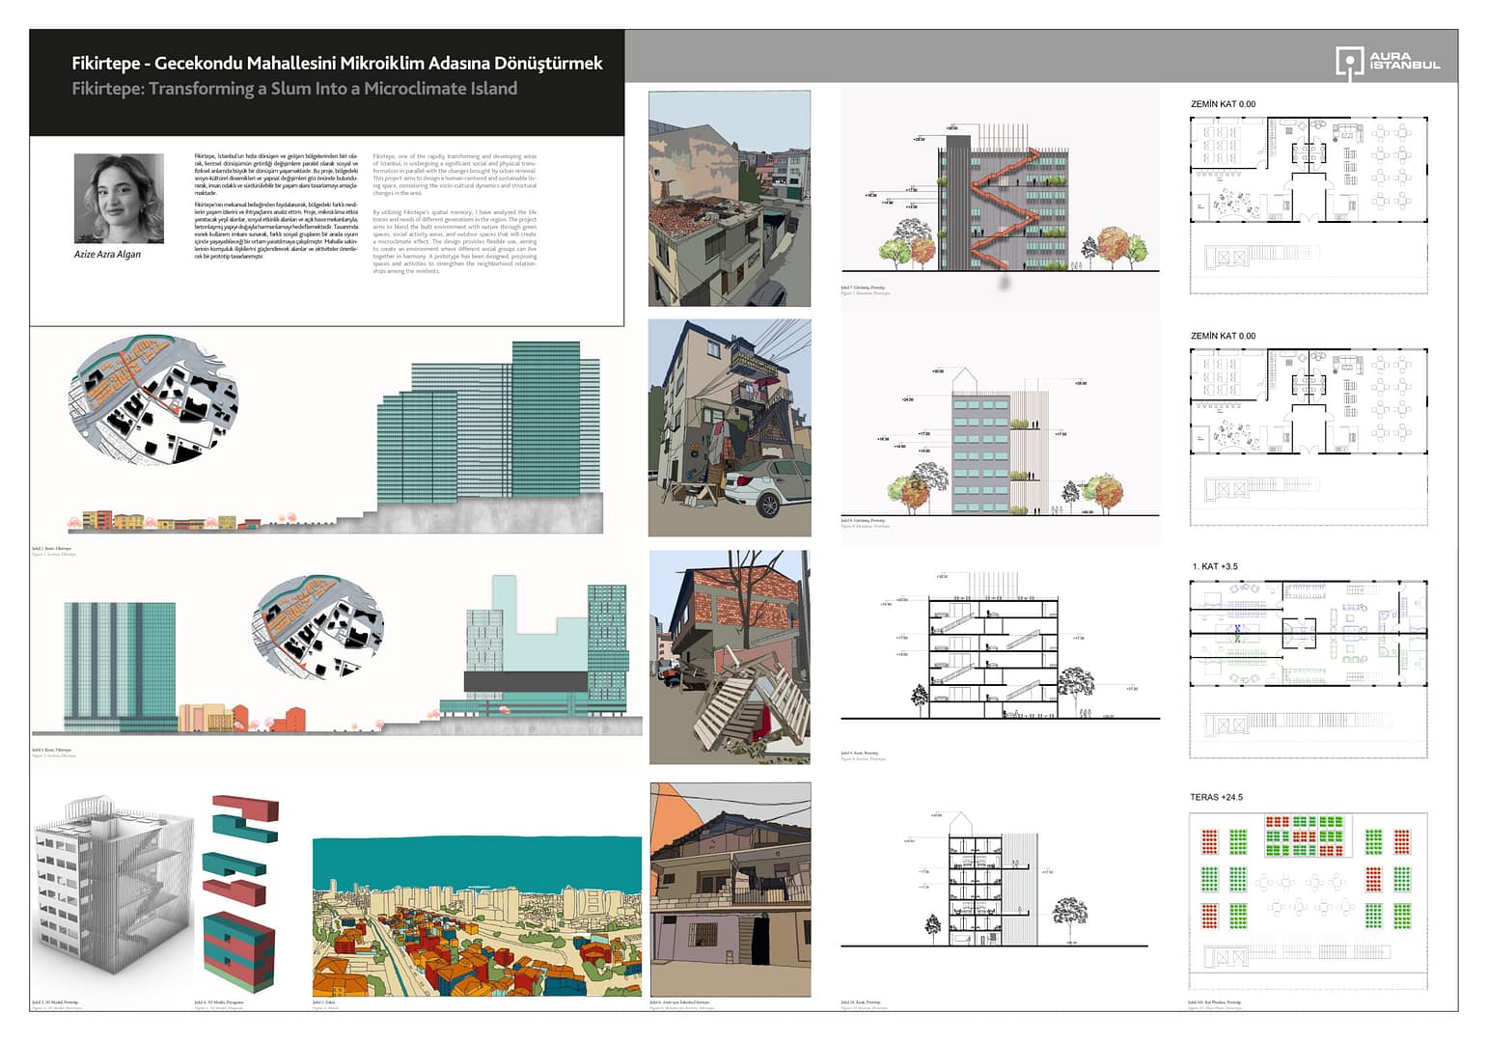1488x1041 pixels.
Task: Click the red and teal stacked blocks diagram
Action: point(240,892)
